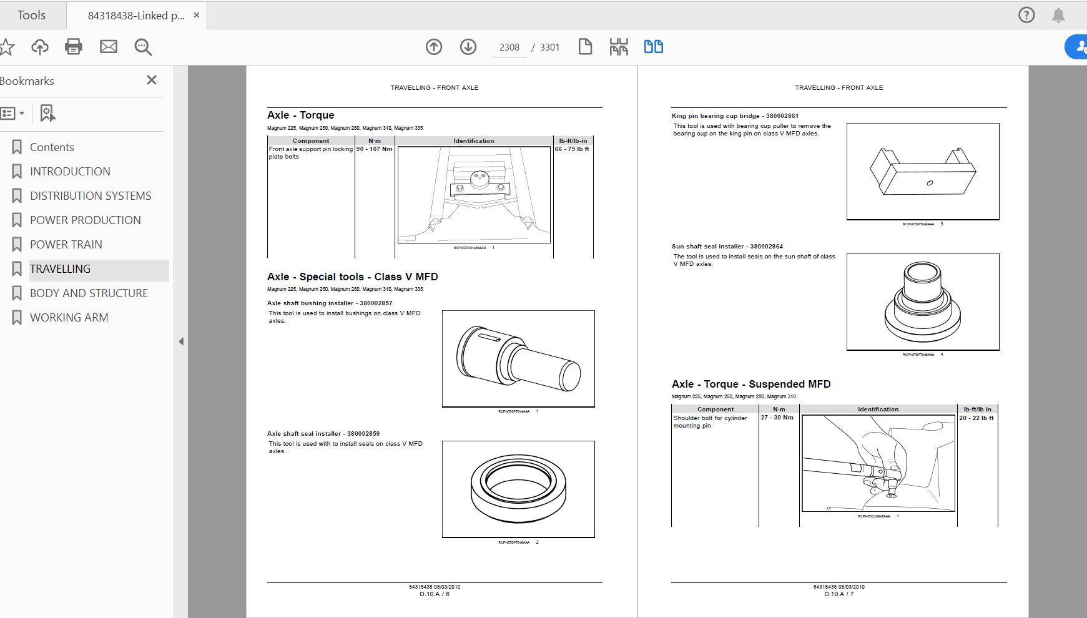Go to previous page with up arrow
This screenshot has height=618, width=1087.
pyautogui.click(x=434, y=47)
